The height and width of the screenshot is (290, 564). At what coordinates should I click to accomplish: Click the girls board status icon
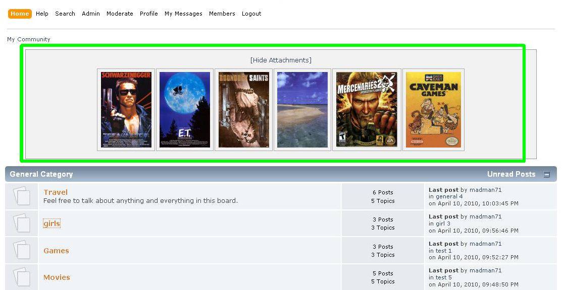[x=22, y=223]
